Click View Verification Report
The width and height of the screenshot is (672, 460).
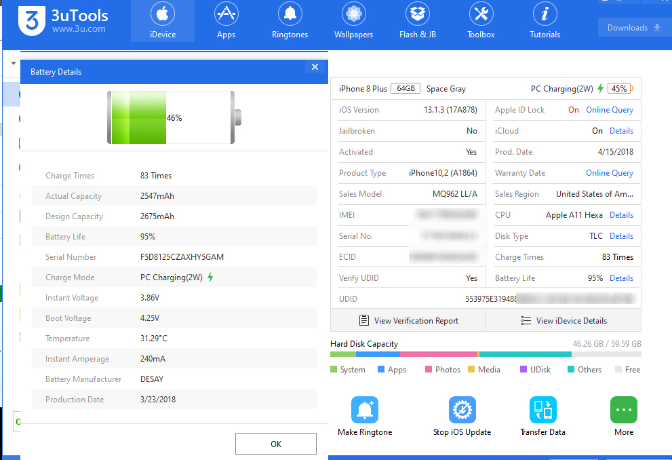tap(408, 321)
